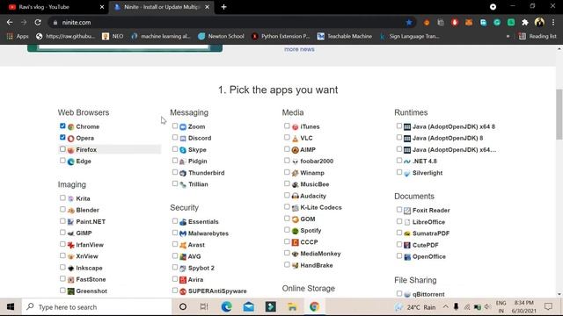Viewport: 563px width, 316px height.
Task: Tick the Discord checkbox
Action: [x=175, y=137]
